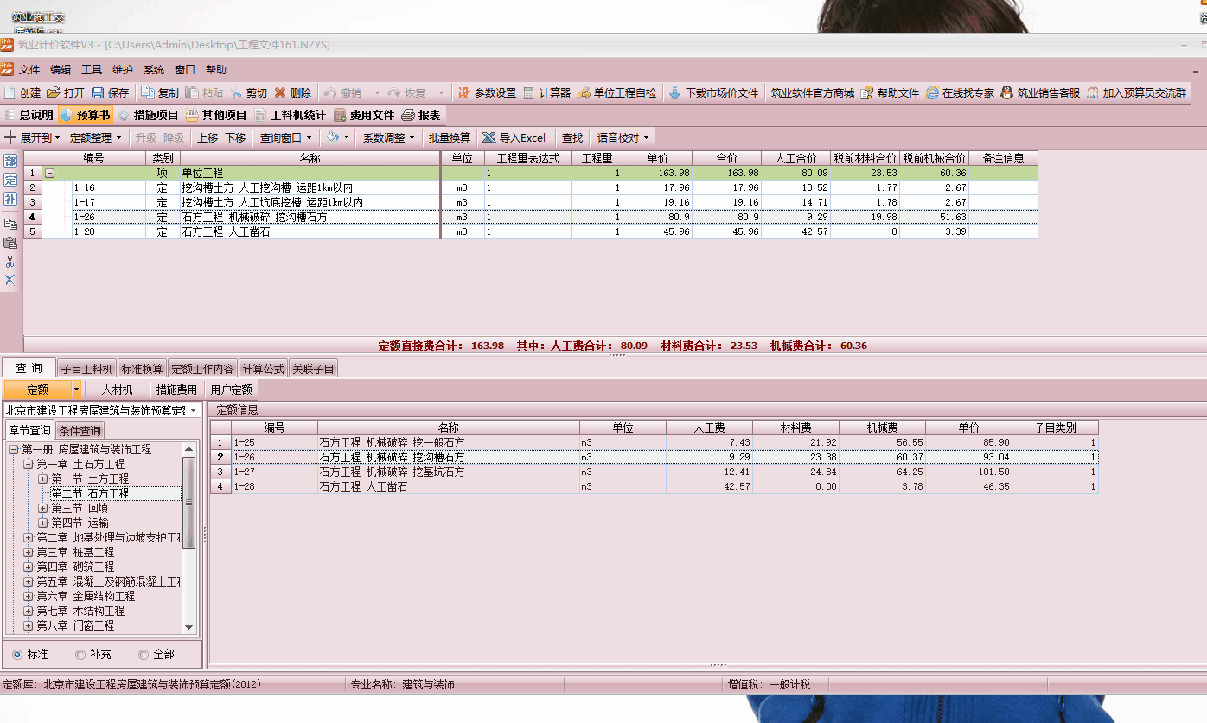
Task: Run 单位工程自检 (self-check) tool
Action: 584,92
